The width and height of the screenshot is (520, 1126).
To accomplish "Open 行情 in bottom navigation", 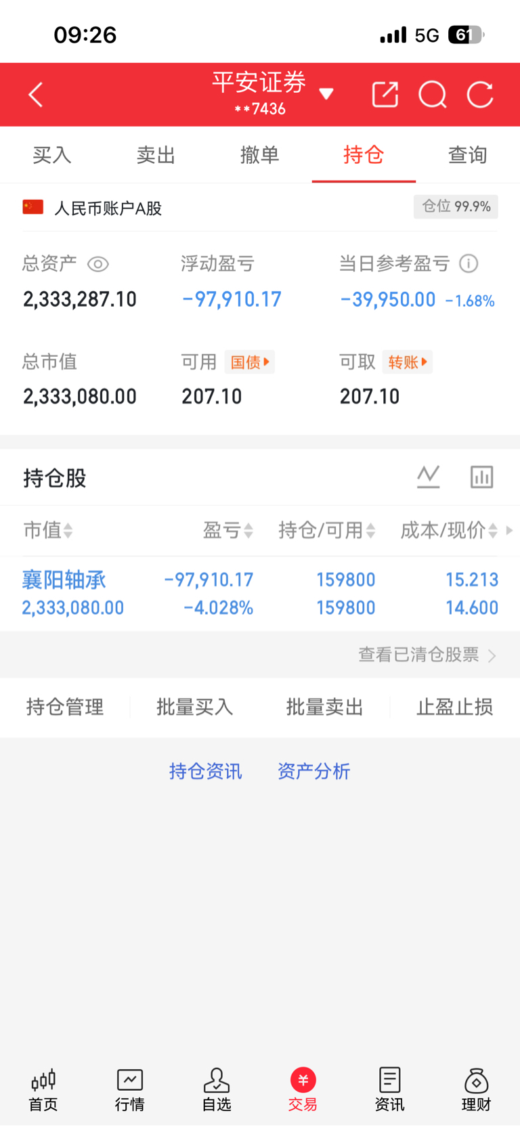I will click(130, 1090).
